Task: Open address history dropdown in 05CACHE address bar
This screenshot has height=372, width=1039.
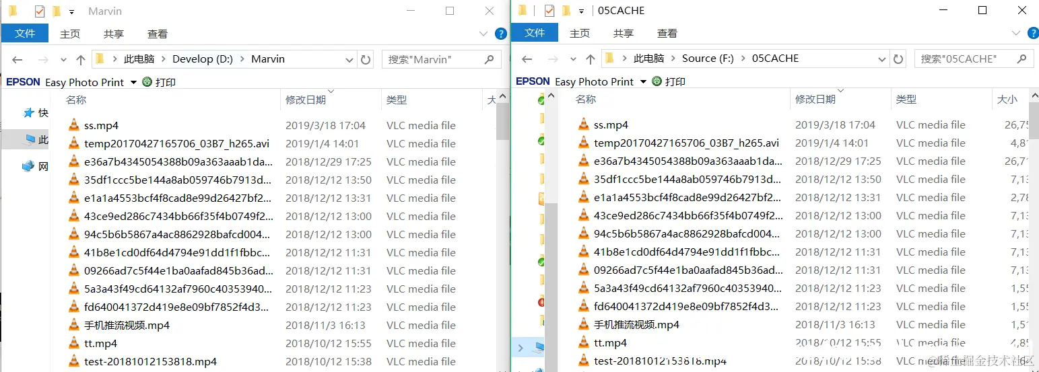Action: tap(882, 59)
